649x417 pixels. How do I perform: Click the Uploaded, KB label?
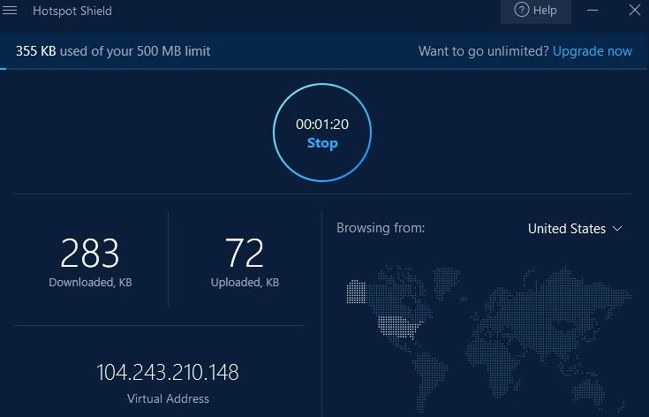tap(245, 283)
